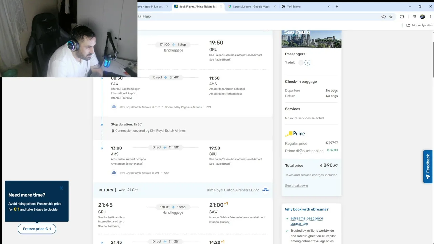The width and height of the screenshot is (434, 244).
Task: Click the 'Operated by Pegasus Airlines' text
Action: pyautogui.click(x=183, y=107)
